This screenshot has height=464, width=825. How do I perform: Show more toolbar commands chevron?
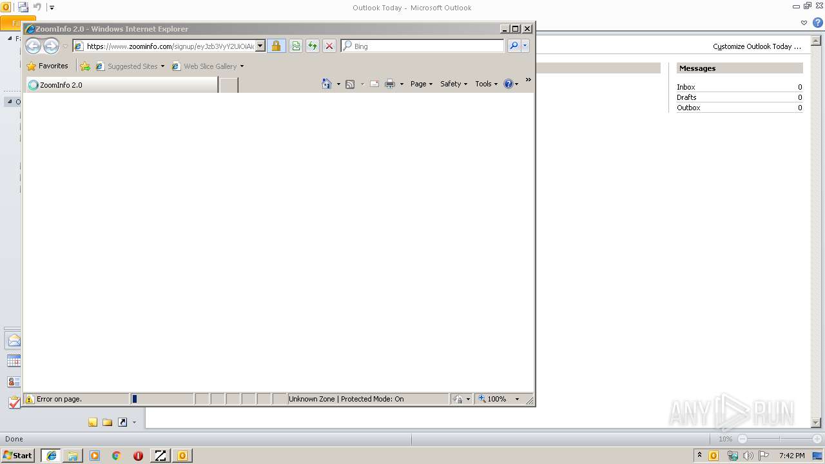click(x=528, y=80)
